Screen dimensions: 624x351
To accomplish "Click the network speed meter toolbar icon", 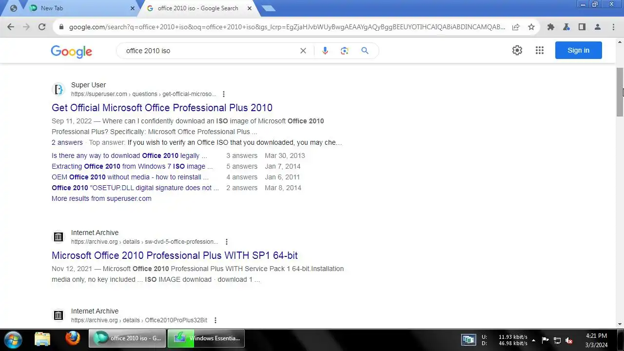I will pos(468,340).
